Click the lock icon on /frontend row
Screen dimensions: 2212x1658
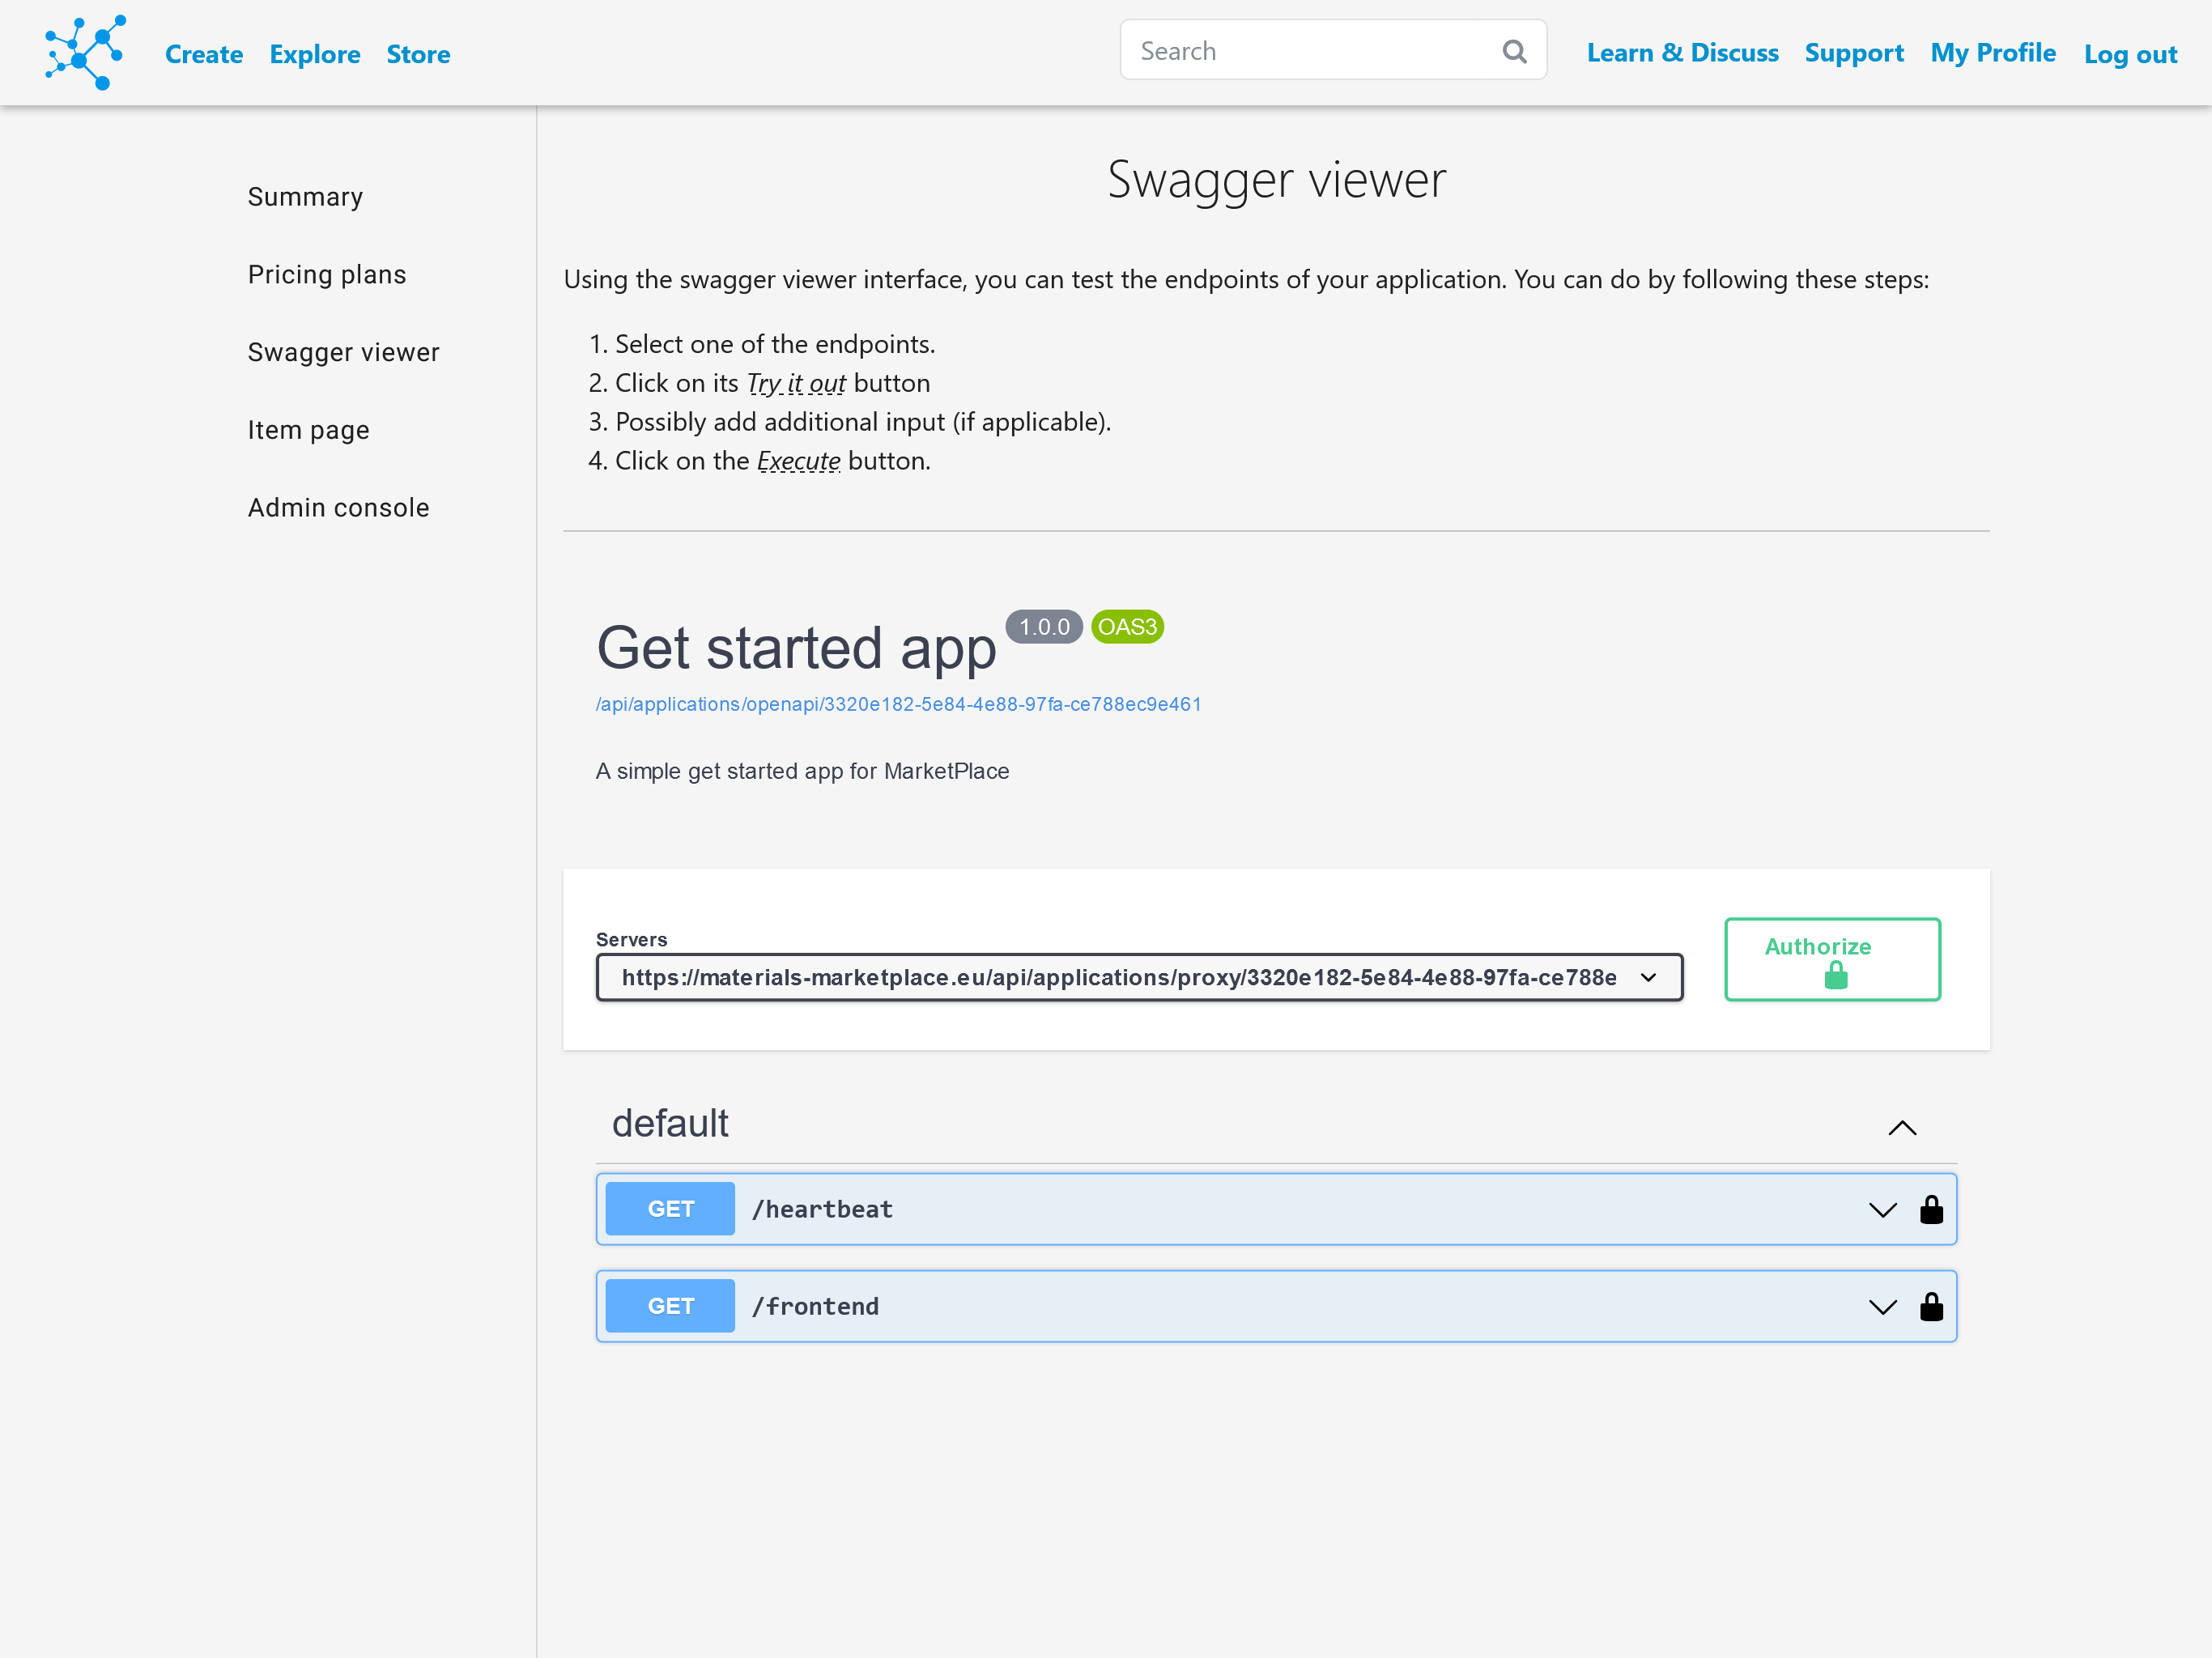click(x=1931, y=1306)
